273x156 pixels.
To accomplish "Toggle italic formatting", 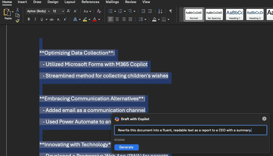I will (35, 19).
